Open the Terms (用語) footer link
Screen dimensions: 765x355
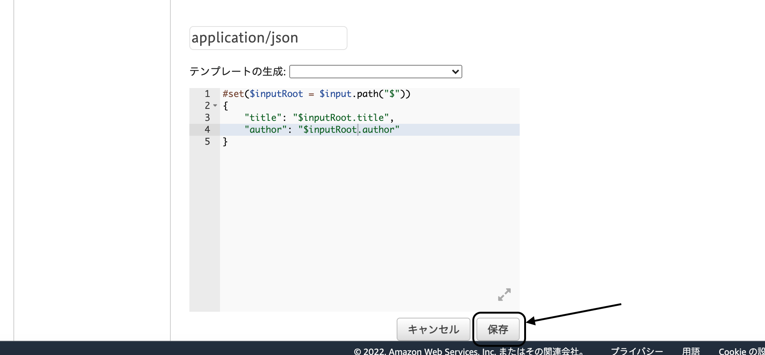click(x=691, y=351)
